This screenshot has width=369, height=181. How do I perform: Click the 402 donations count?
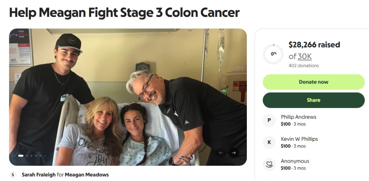point(303,65)
